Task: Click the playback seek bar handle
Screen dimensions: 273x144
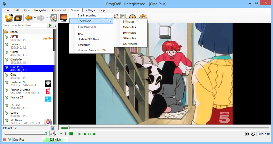Action: pyautogui.click(x=69, y=128)
